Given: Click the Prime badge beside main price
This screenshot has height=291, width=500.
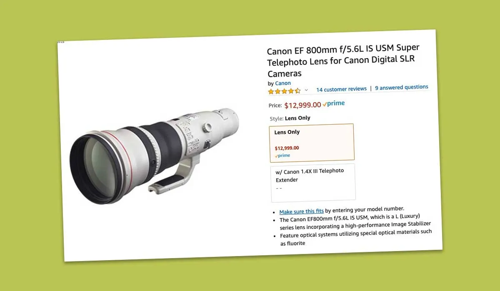Looking at the screenshot, I should click(x=334, y=104).
